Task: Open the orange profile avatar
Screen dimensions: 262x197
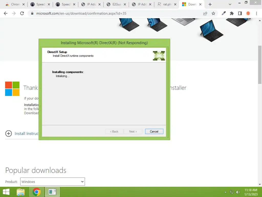Action: 248,13
